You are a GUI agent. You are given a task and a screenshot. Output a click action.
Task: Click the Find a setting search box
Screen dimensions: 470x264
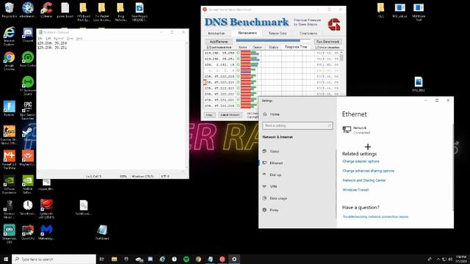(x=297, y=125)
